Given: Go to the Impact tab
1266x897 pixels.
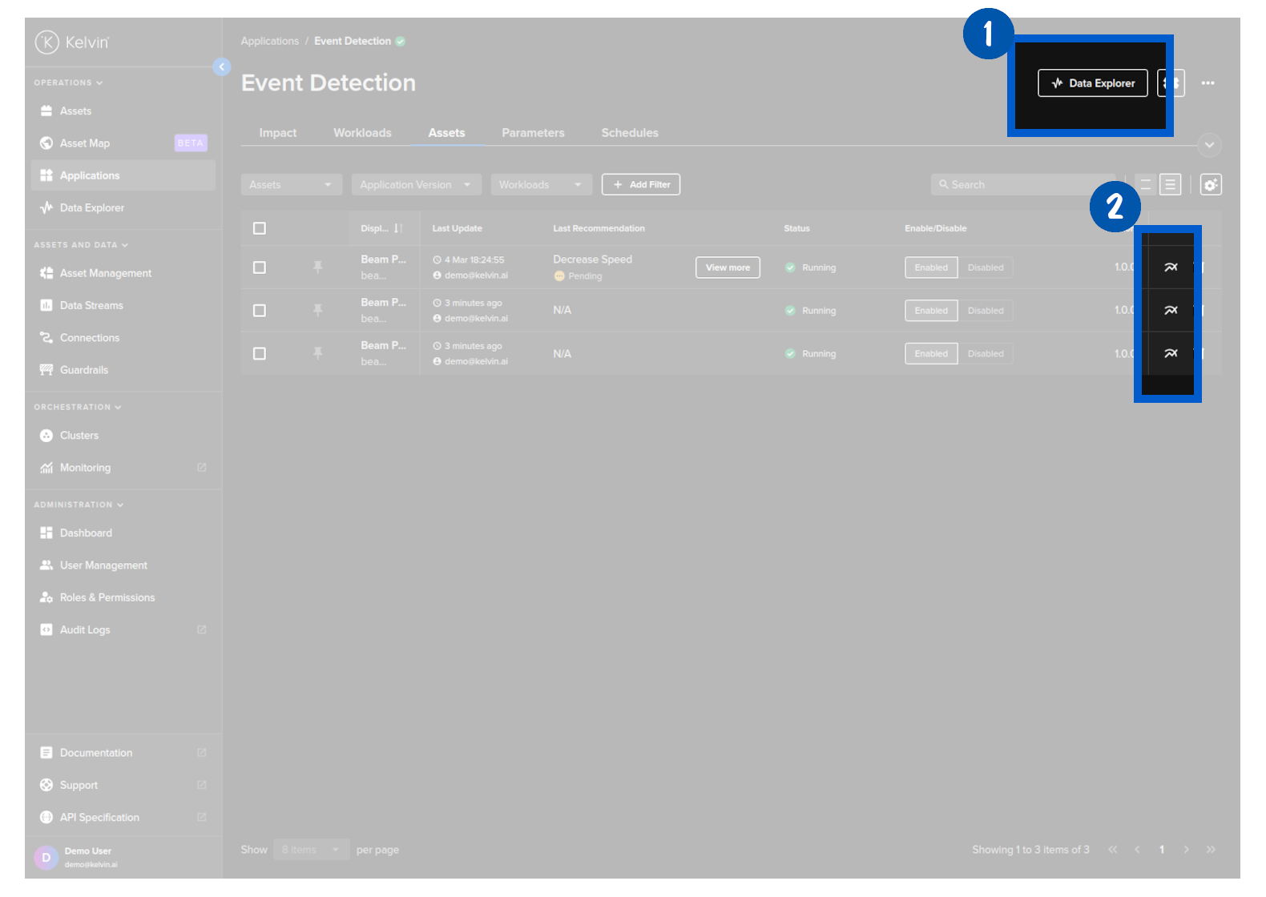Looking at the screenshot, I should pos(277,133).
